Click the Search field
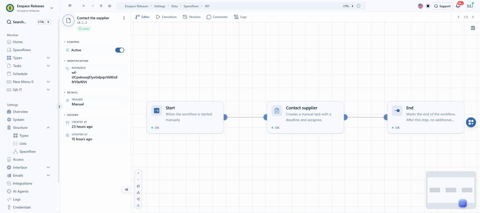 tap(29, 22)
